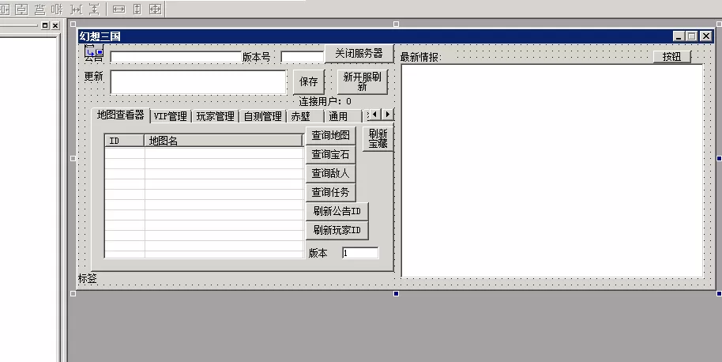Select the 版本号 label

[x=257, y=57]
